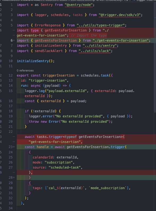Click the "../utils/slack" import path
Image resolution: width=156 pixels, height=211 pixels.
point(95,51)
